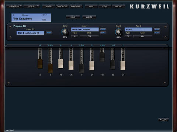
Task: Click the value 93 under the 1 3/5' drawbar
Action: (x=103, y=75)
